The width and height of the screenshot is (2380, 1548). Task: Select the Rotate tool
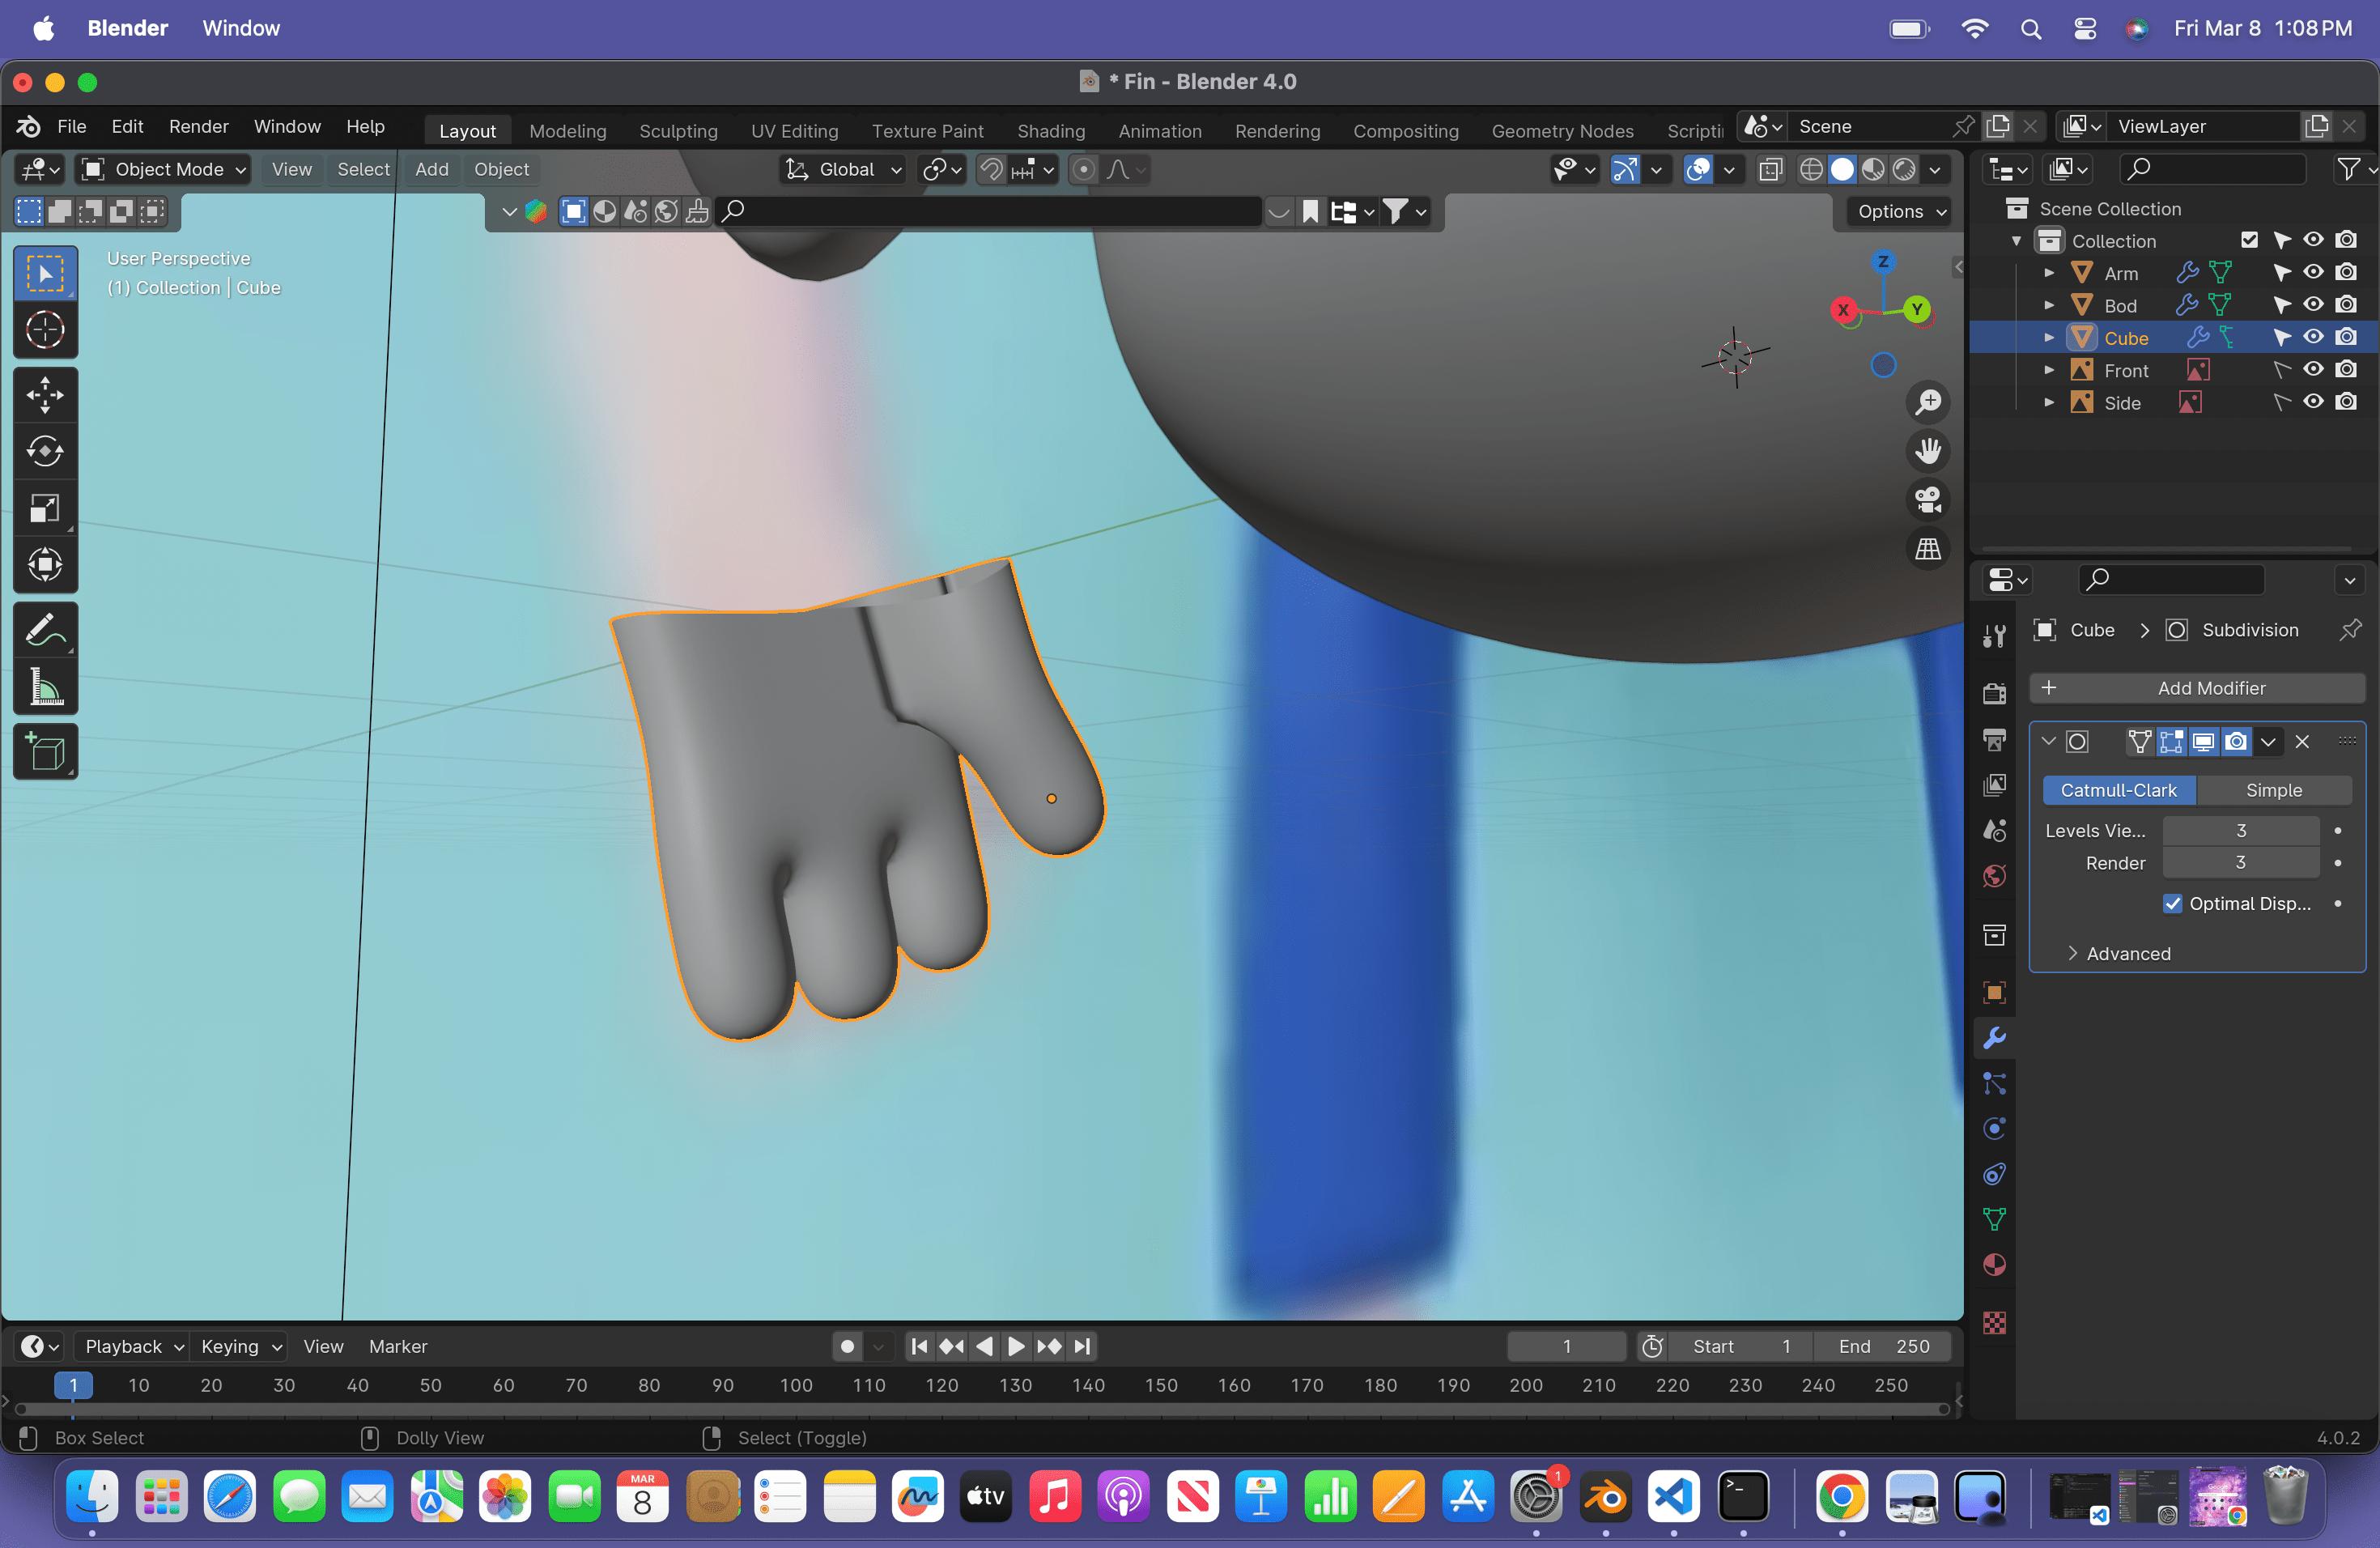pos(45,451)
